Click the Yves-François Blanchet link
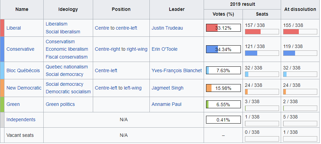 click(x=177, y=70)
